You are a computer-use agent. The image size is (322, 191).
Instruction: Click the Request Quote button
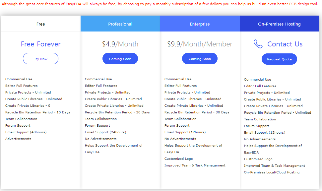pos(279,59)
